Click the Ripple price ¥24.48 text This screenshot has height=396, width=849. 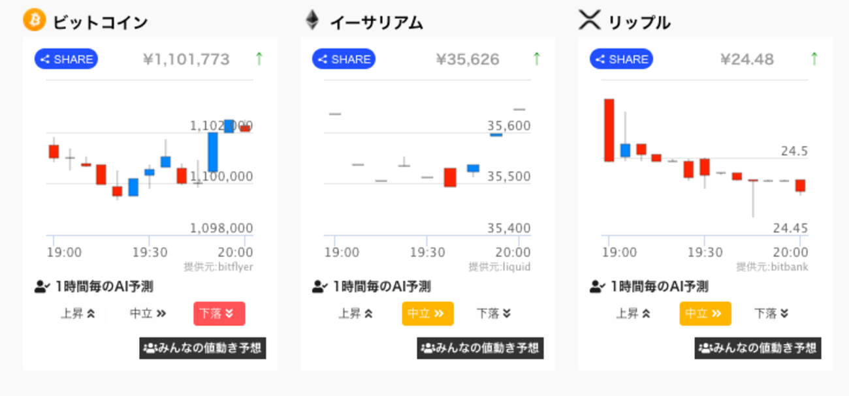pos(747,59)
